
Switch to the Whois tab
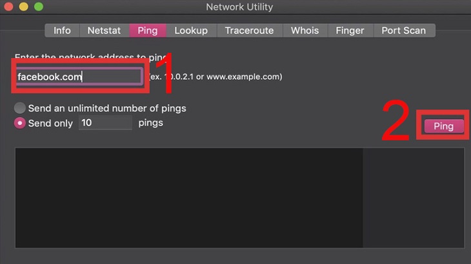[305, 30]
